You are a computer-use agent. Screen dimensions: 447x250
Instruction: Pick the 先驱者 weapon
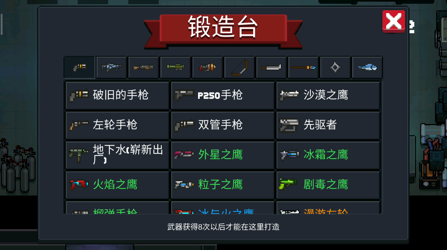pos(328,125)
